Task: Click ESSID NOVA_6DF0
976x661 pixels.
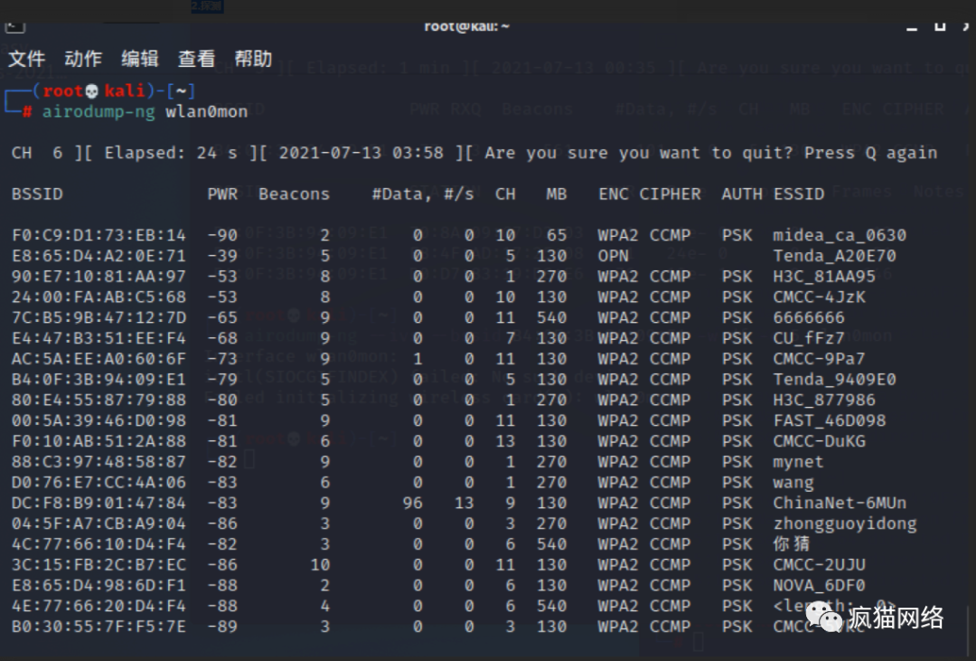Action: (x=819, y=584)
